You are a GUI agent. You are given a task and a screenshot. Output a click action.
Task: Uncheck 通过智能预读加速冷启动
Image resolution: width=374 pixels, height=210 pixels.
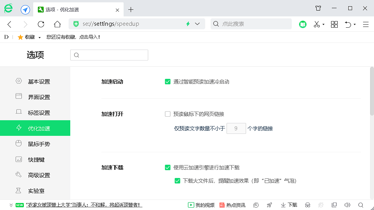tap(168, 82)
